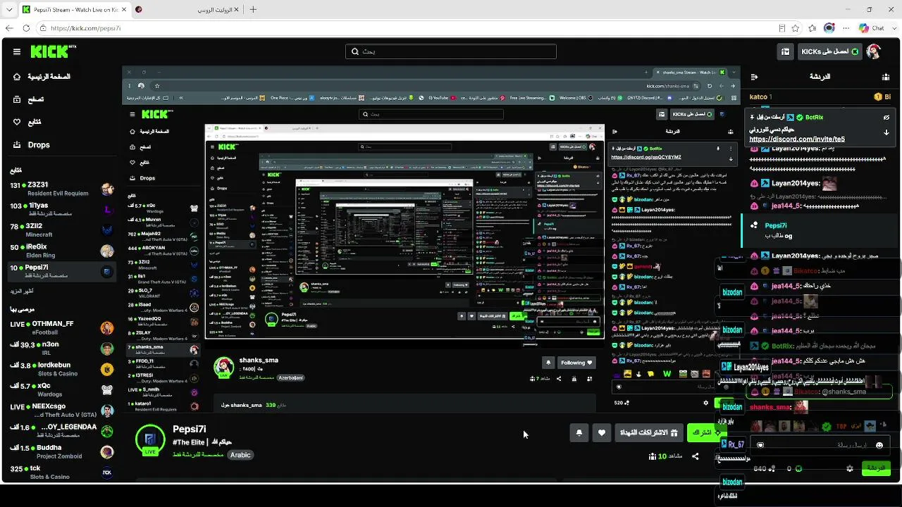This screenshot has height=507, width=902.
Task: Open the emoji picker in chat
Action: tap(879, 445)
